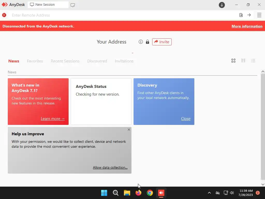
Task: Click Close on Discovery card
Action: [186, 119]
